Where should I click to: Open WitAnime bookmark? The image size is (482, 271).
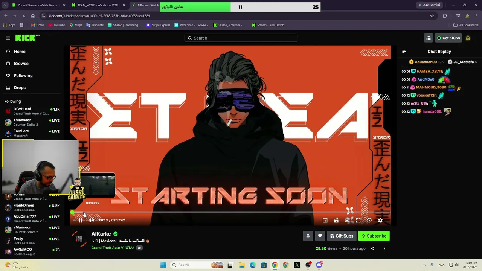191,25
